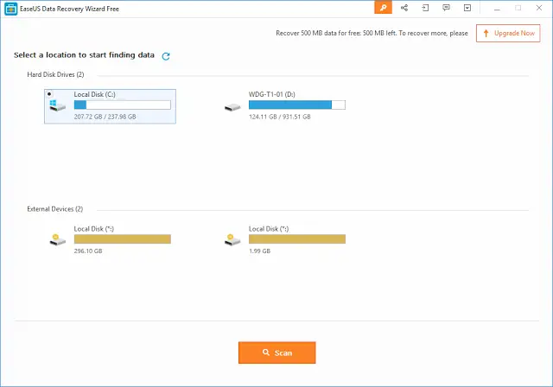Click the WDG-T1-01 (D:) usage bar

297,105
